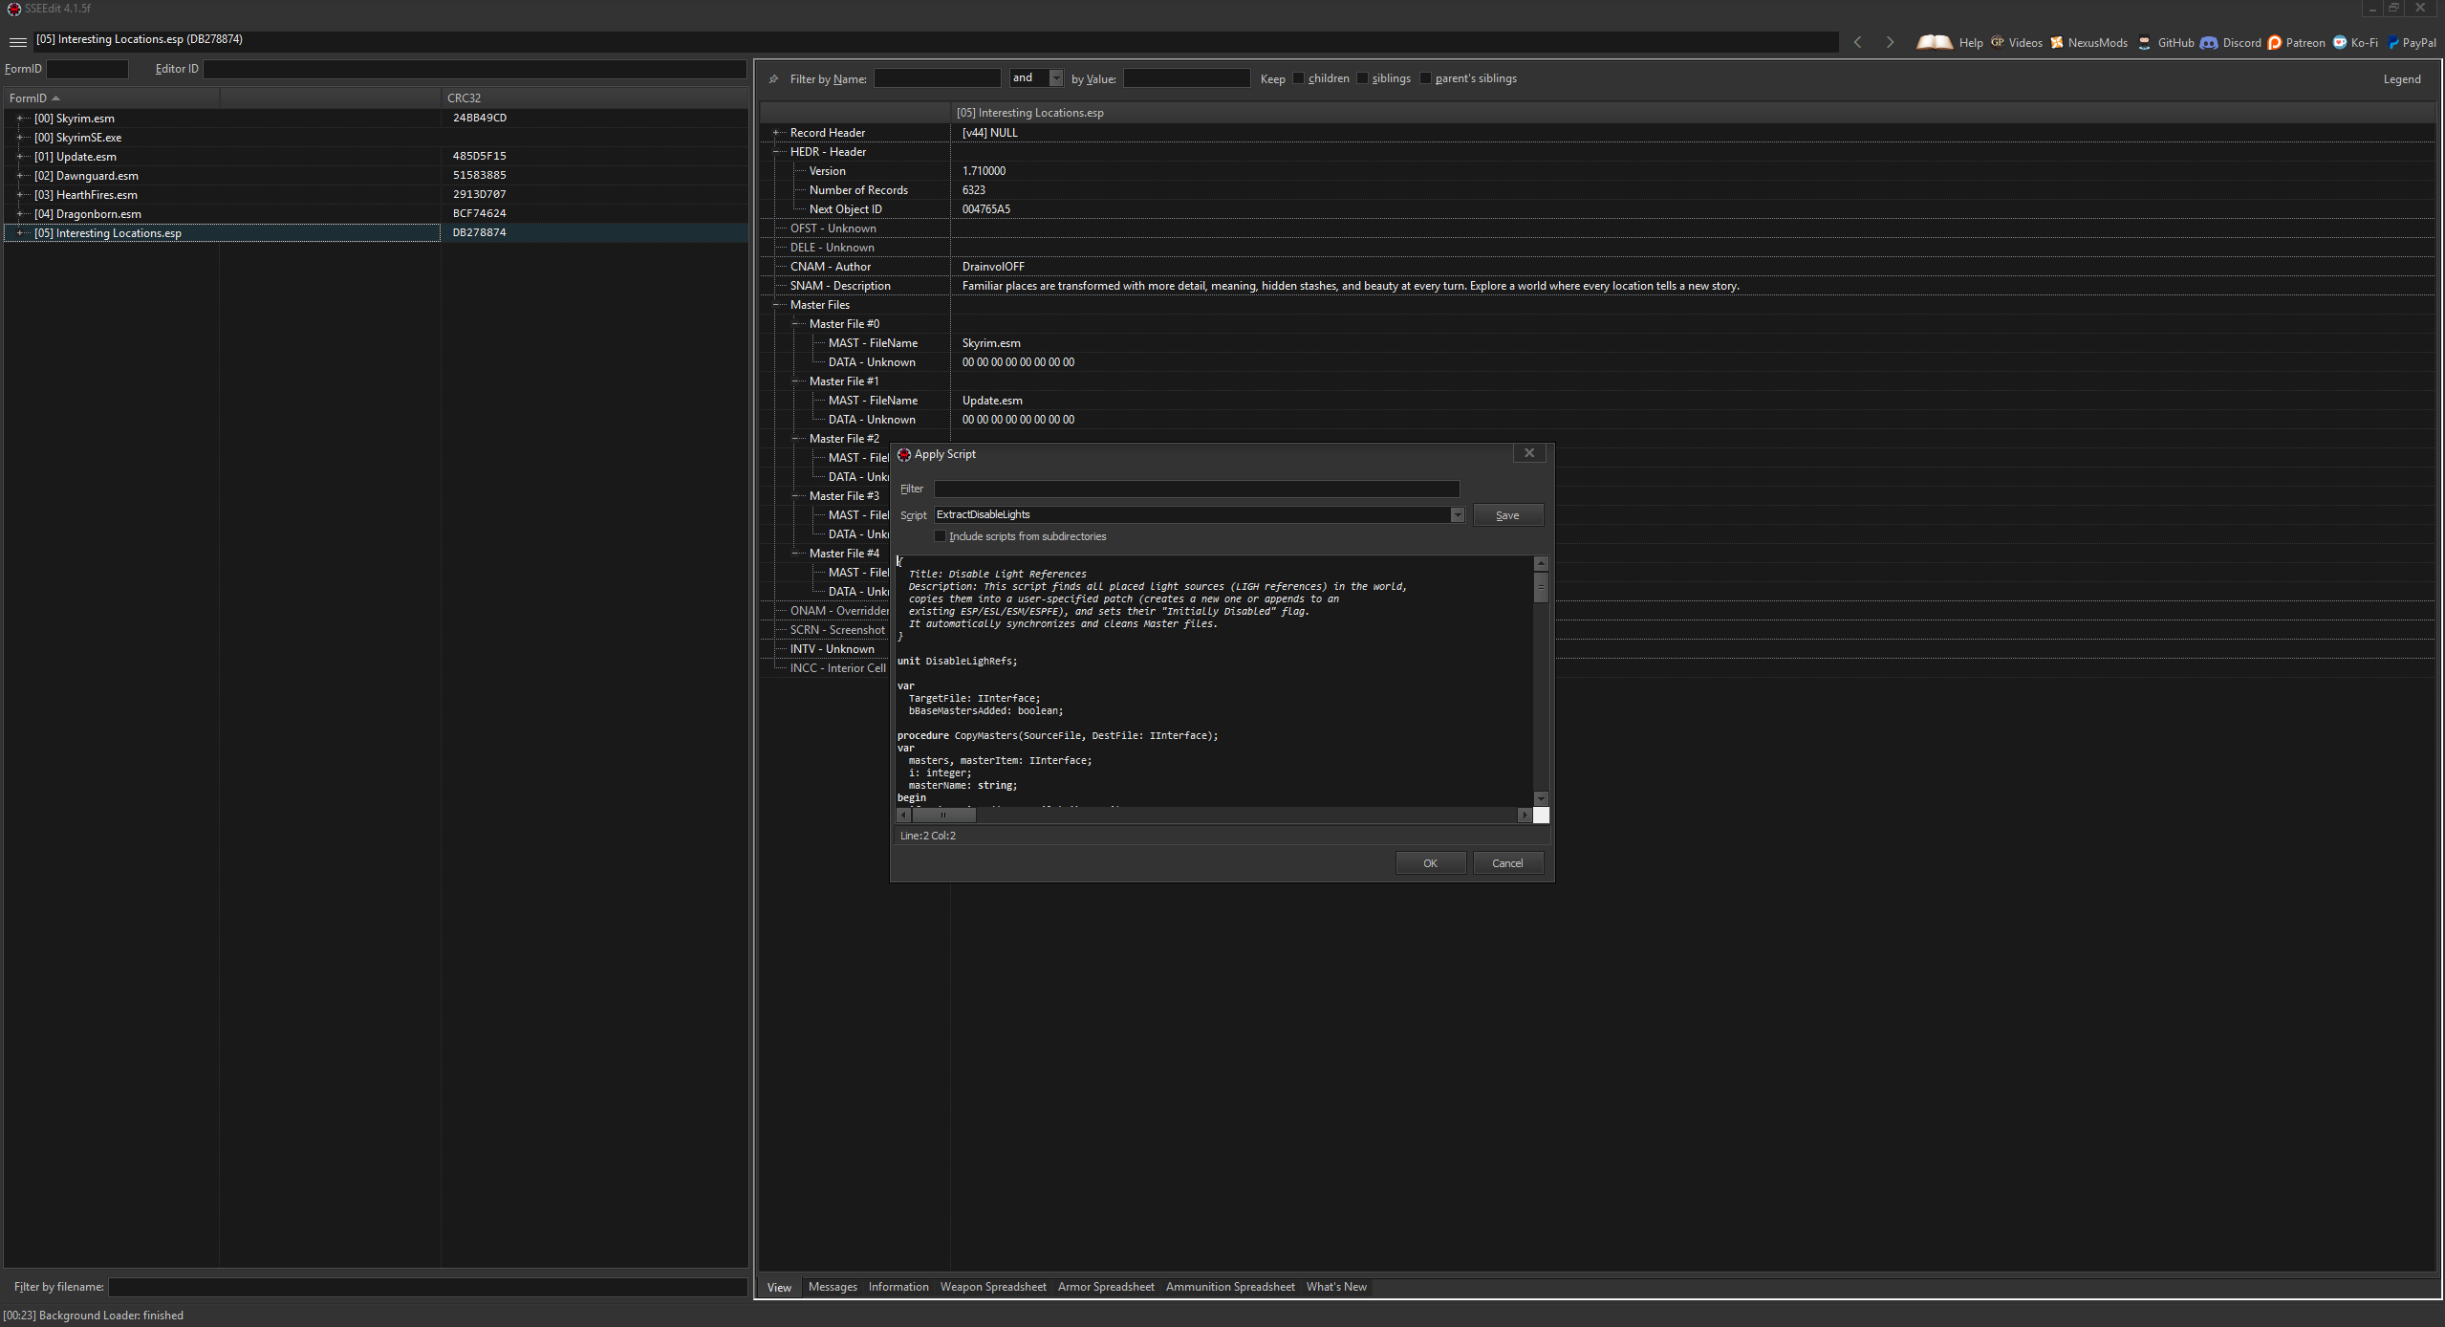Screen dimensions: 2445x1327
Task: Check the siblings filter option
Action: (x=1361, y=77)
